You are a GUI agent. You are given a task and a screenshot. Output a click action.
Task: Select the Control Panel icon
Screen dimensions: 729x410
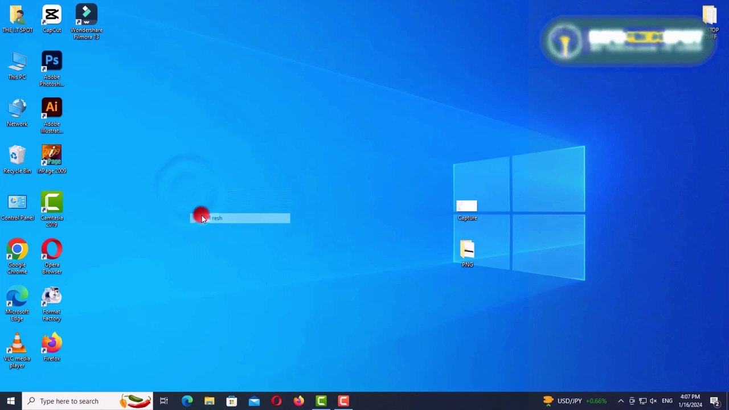tap(17, 207)
